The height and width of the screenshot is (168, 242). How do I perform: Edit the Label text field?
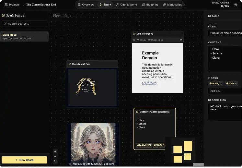pyautogui.click(x=225, y=33)
